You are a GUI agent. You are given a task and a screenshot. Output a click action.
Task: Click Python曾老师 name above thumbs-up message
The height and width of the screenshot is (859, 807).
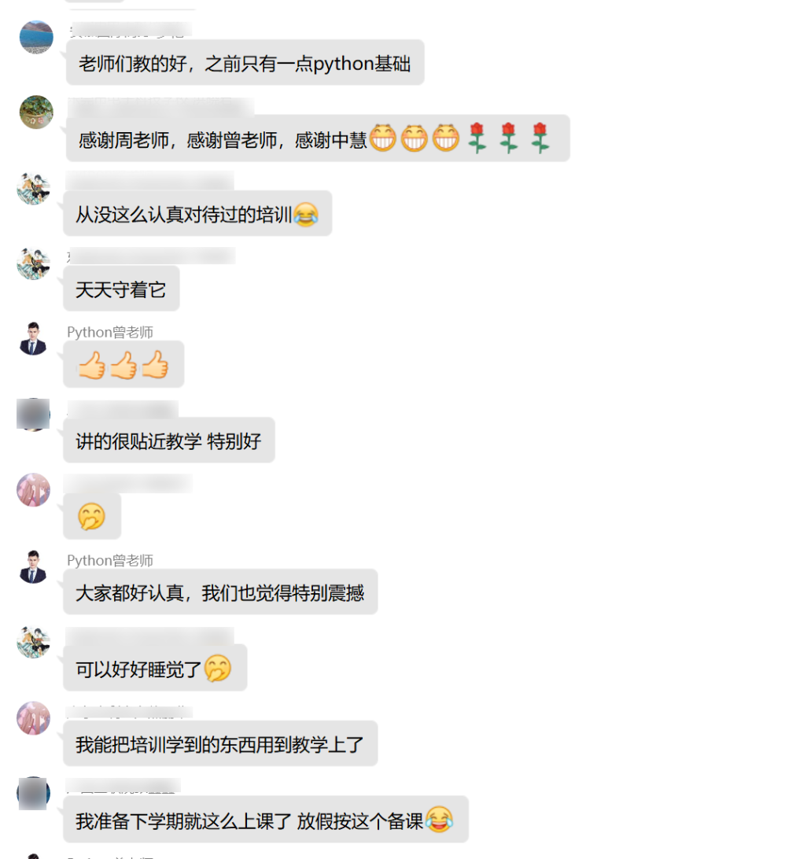[110, 333]
